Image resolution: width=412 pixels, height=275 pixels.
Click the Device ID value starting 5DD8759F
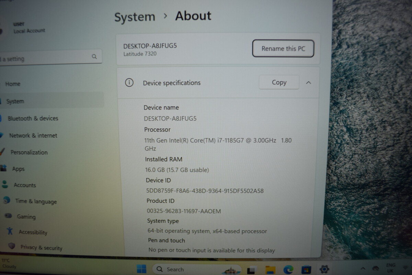205,191
